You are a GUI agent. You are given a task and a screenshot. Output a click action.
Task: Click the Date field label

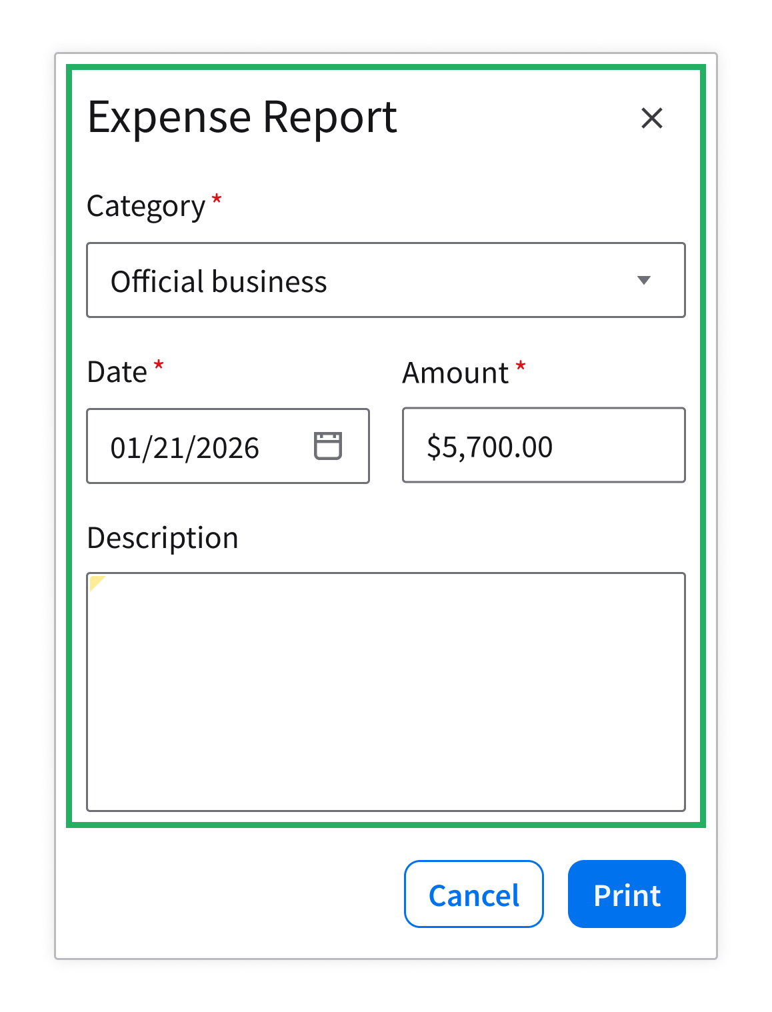tap(117, 372)
